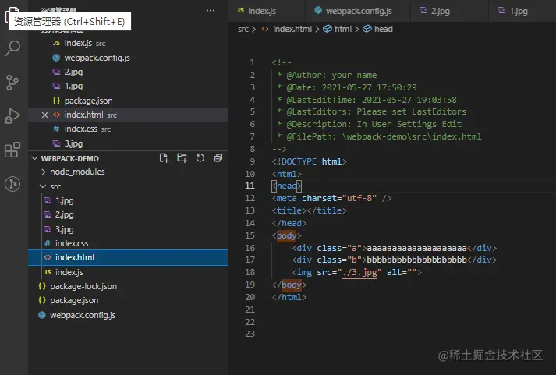Collapse all folders in WEBPACK-DEMO explorer

coord(218,158)
